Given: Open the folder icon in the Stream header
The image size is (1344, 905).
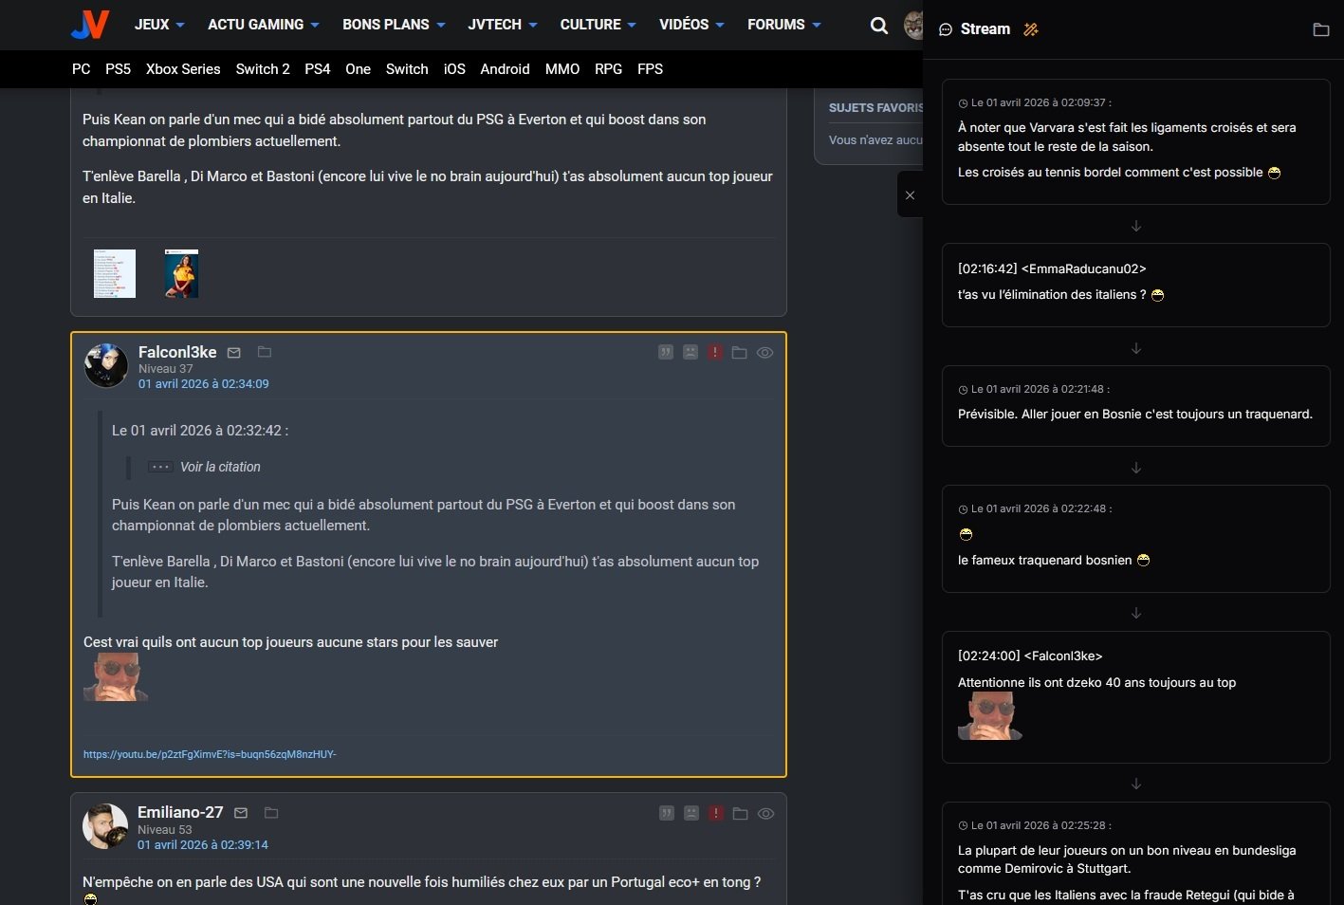Looking at the screenshot, I should pos(1320,29).
